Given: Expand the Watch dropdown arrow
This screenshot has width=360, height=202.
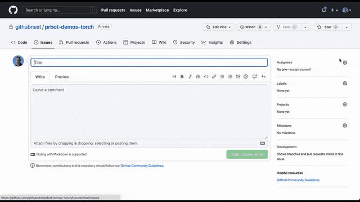Looking at the screenshot, I should pos(266,27).
